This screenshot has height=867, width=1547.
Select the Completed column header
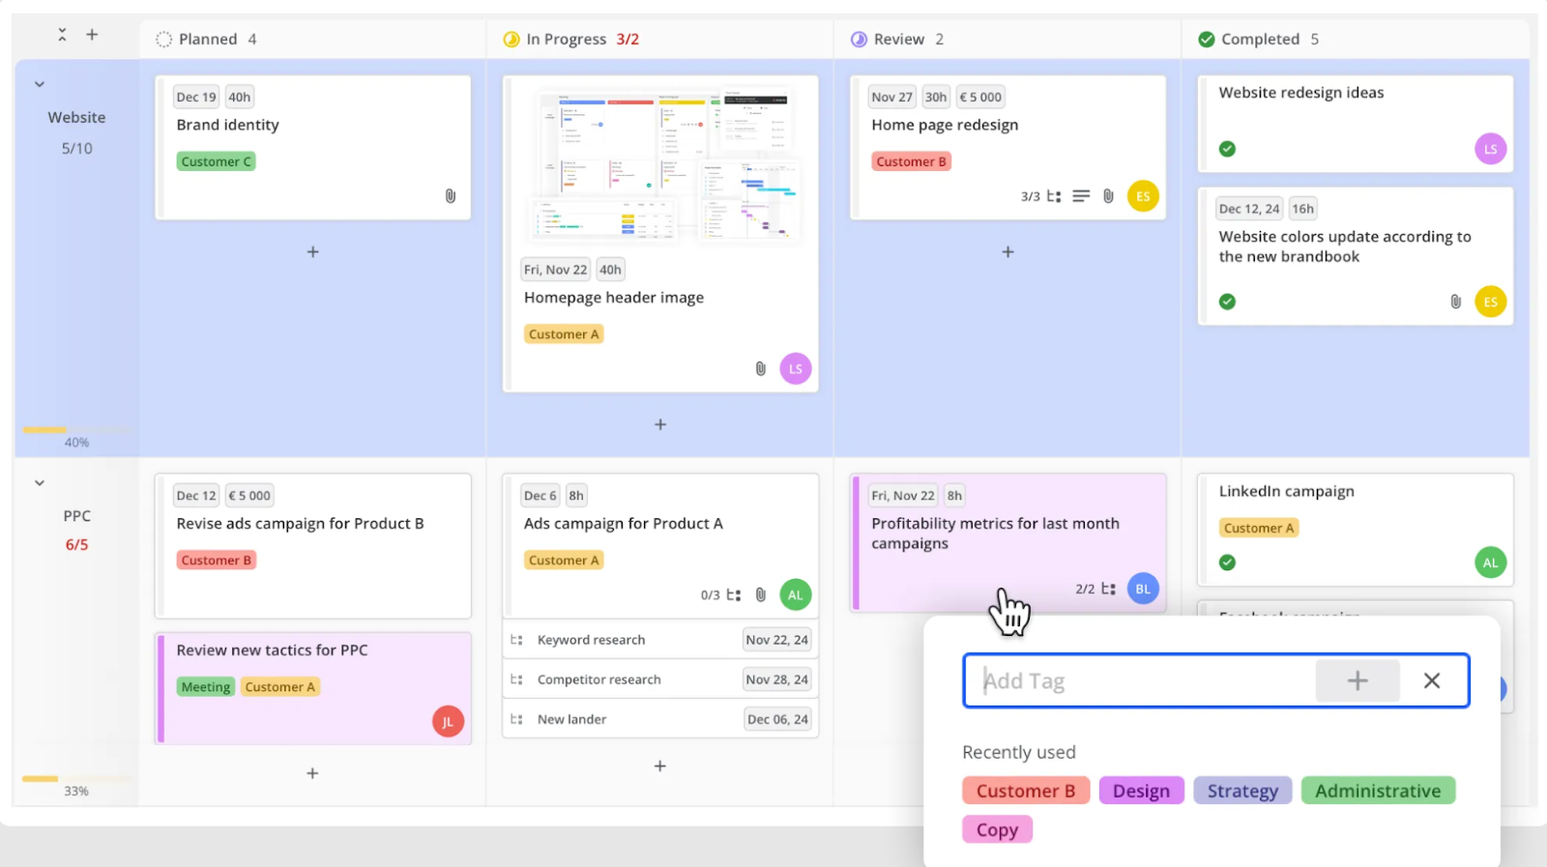point(1259,40)
